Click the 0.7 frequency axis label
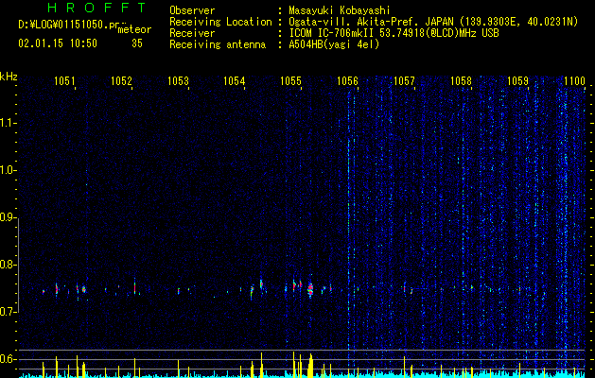This screenshot has width=595, height=378. [x=7, y=312]
